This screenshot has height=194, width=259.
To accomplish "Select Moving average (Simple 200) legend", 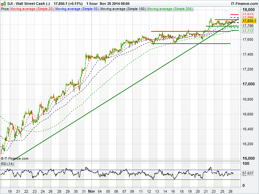I will pos(170,9).
